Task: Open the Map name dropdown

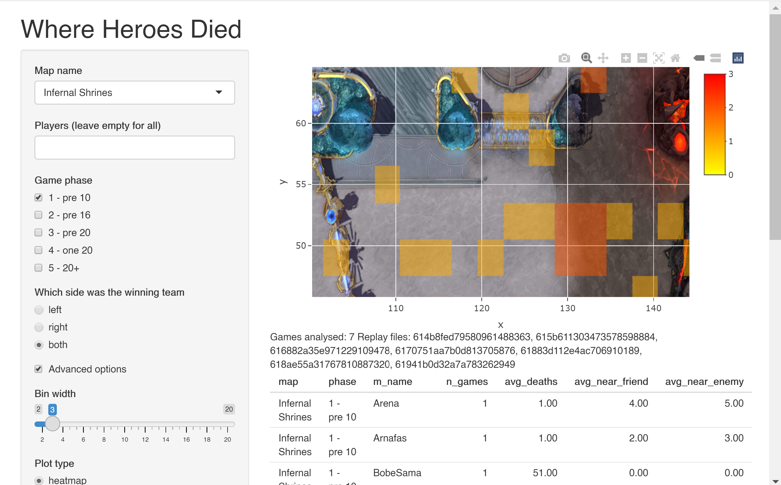Action: point(134,92)
